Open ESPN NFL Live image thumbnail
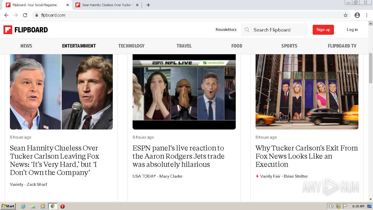Screen dimensions: 373x210 point(184,92)
